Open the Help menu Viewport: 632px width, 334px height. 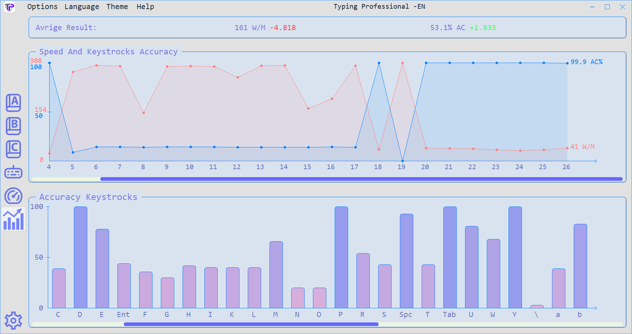point(145,7)
